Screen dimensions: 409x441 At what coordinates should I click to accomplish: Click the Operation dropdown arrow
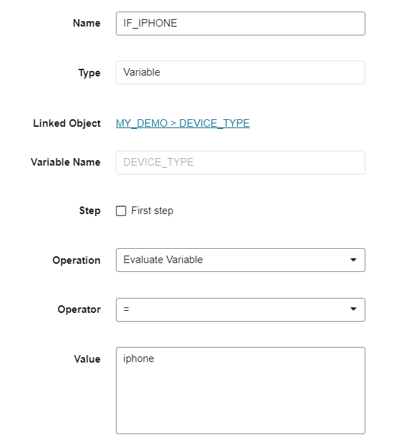[353, 260]
